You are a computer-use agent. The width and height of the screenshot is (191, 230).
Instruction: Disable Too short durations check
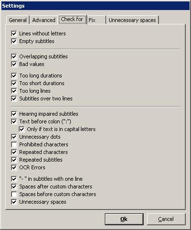click(14, 83)
